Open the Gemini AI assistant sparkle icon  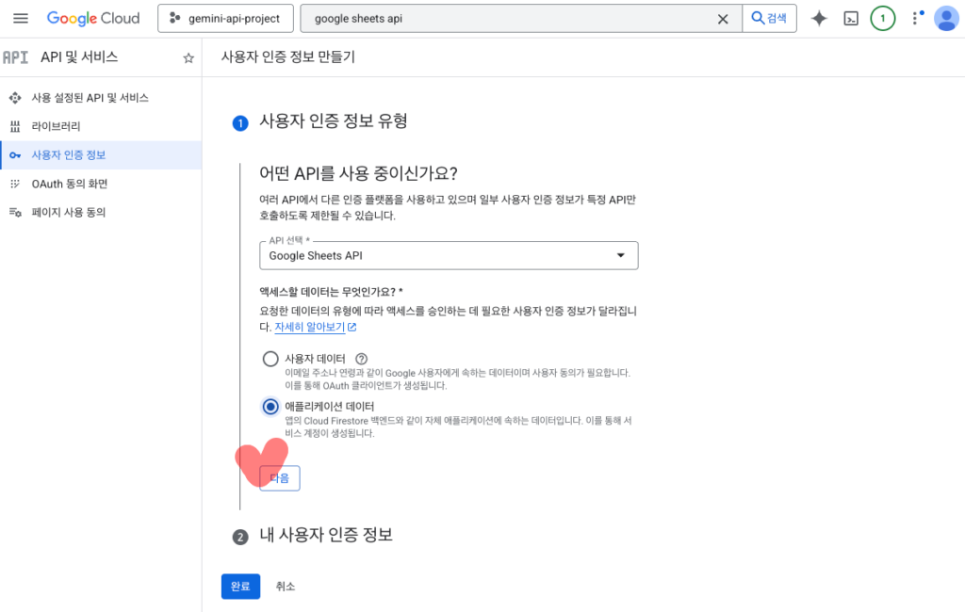point(819,19)
